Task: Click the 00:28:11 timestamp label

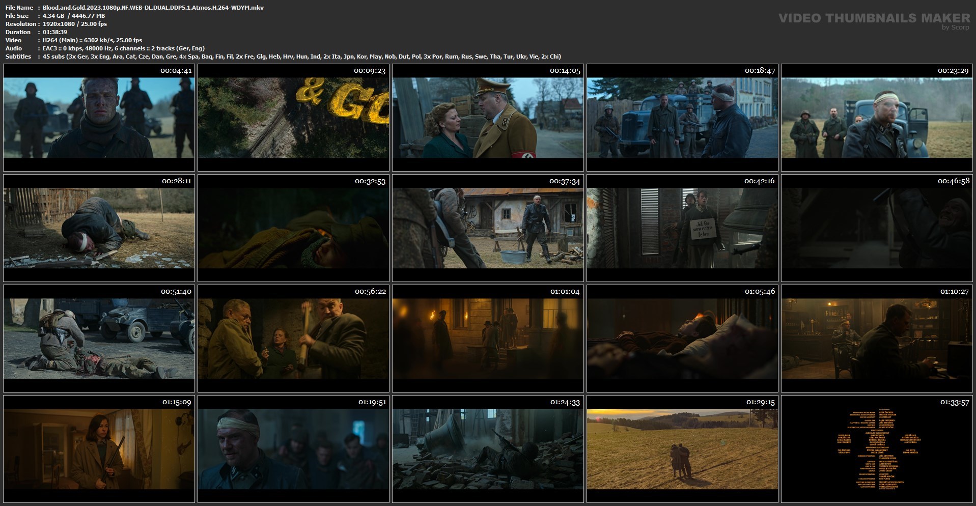Action: 176,181
